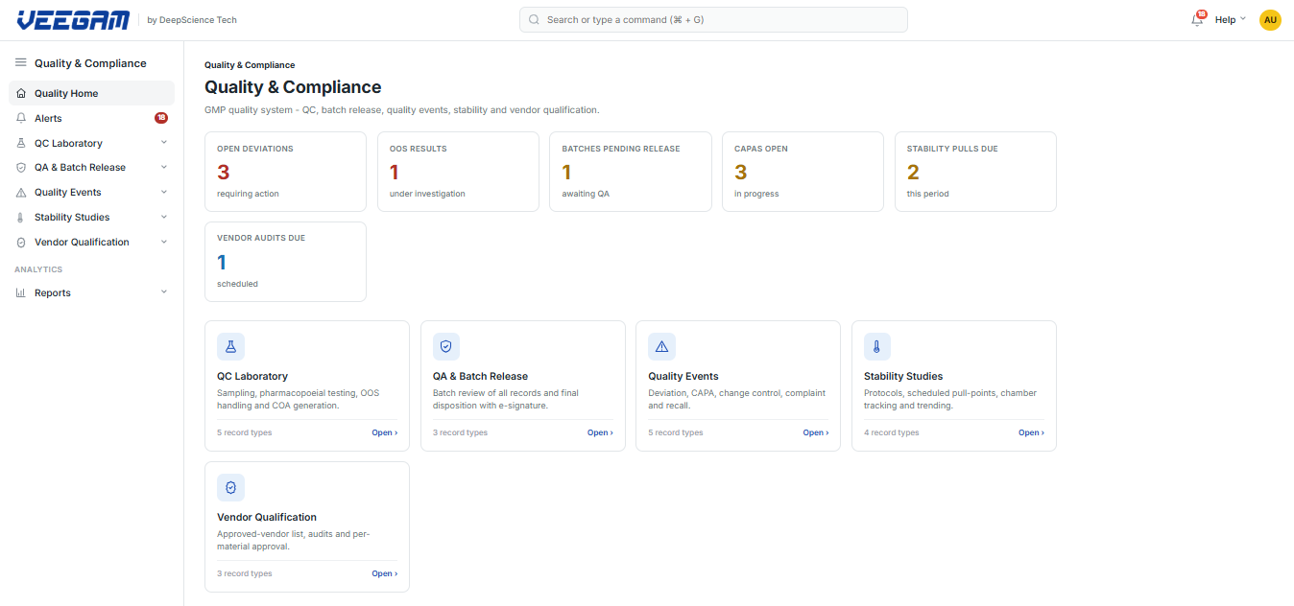Image resolution: width=1294 pixels, height=606 pixels.
Task: Click the hamburger menu icon beside Quality & Compliance
Action: [x=21, y=62]
